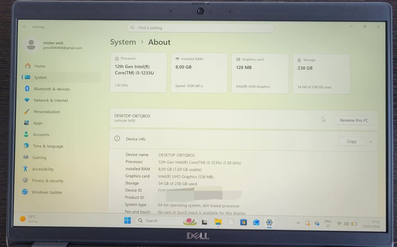Click the Settings gear taskbar icon

tap(269, 222)
